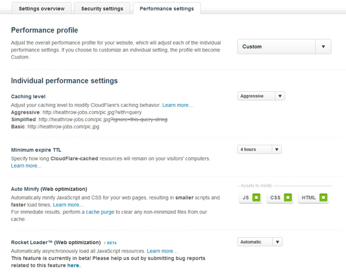Click the Caching level dropdown arrow
The image size is (346, 275).
[x=280, y=96]
